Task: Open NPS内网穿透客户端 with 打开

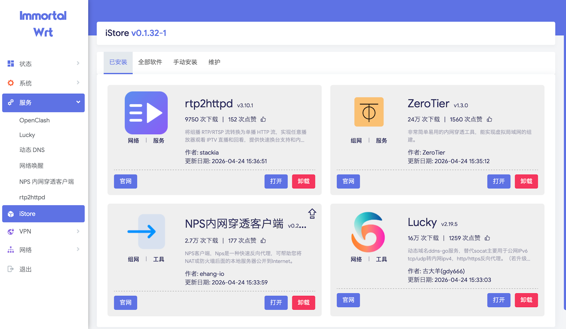Action: [276, 303]
